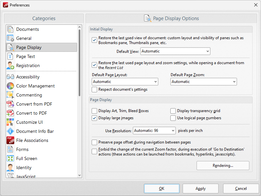Click the Convert to PDF icon
The height and width of the screenshot is (196, 261).
10,113
